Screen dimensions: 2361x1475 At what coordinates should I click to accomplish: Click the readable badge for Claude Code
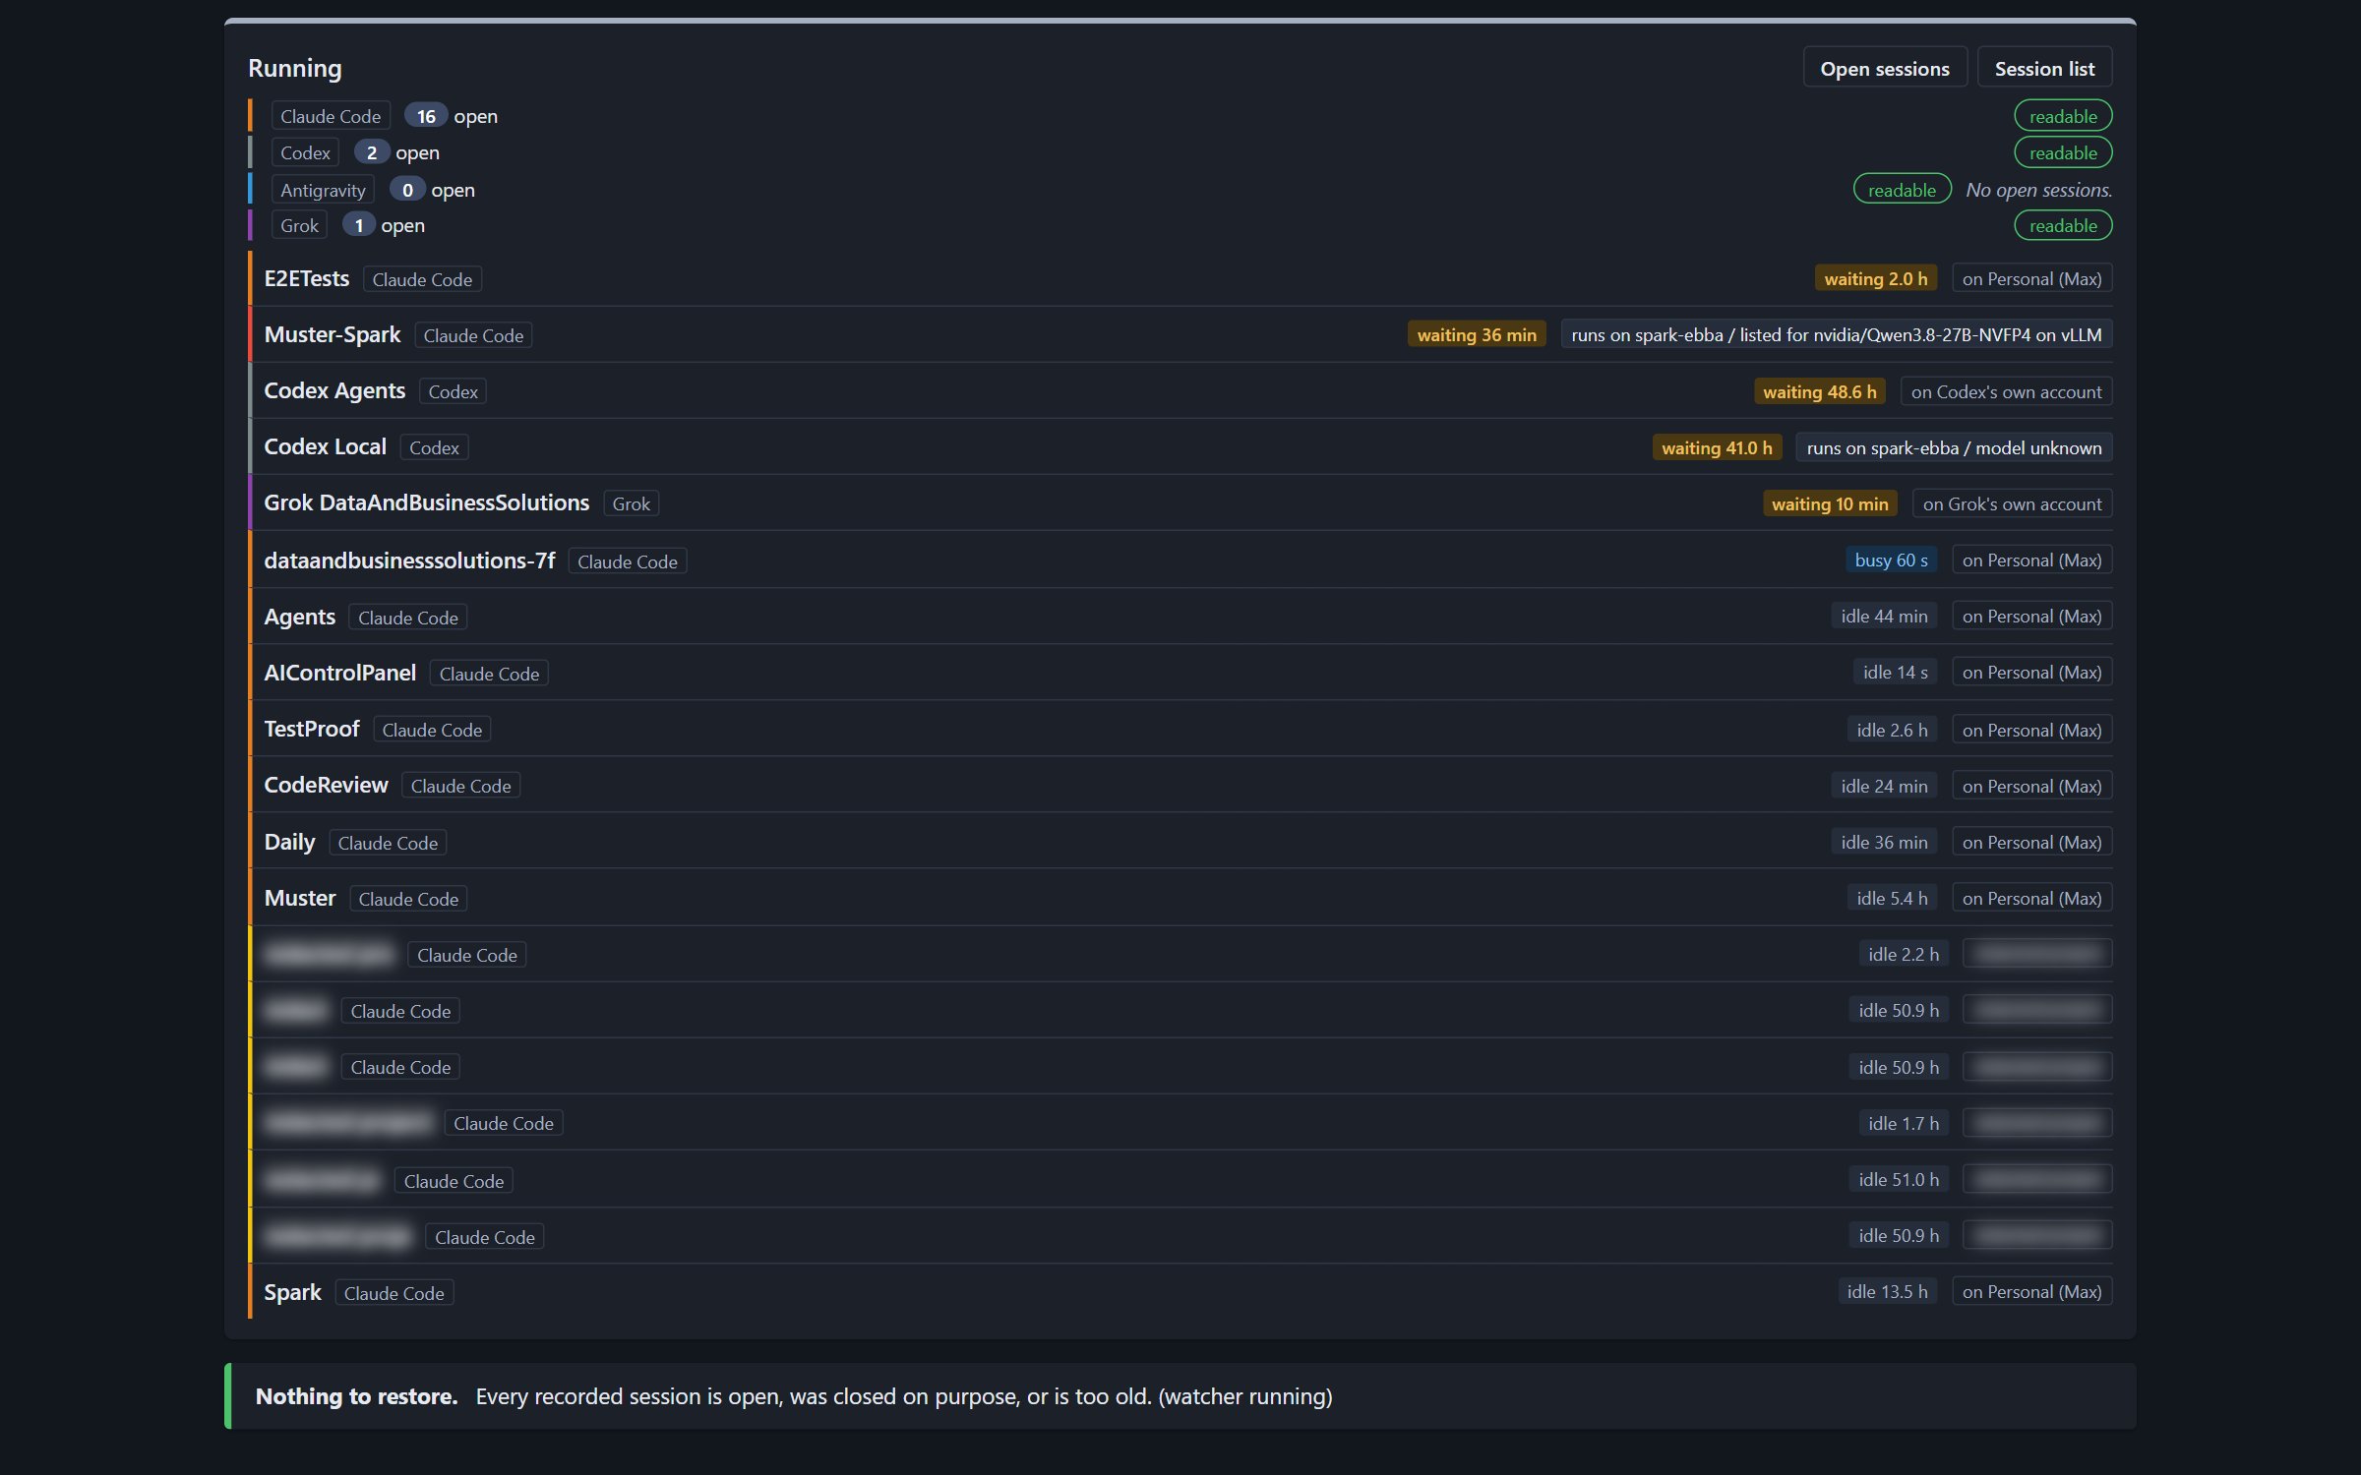(2063, 116)
